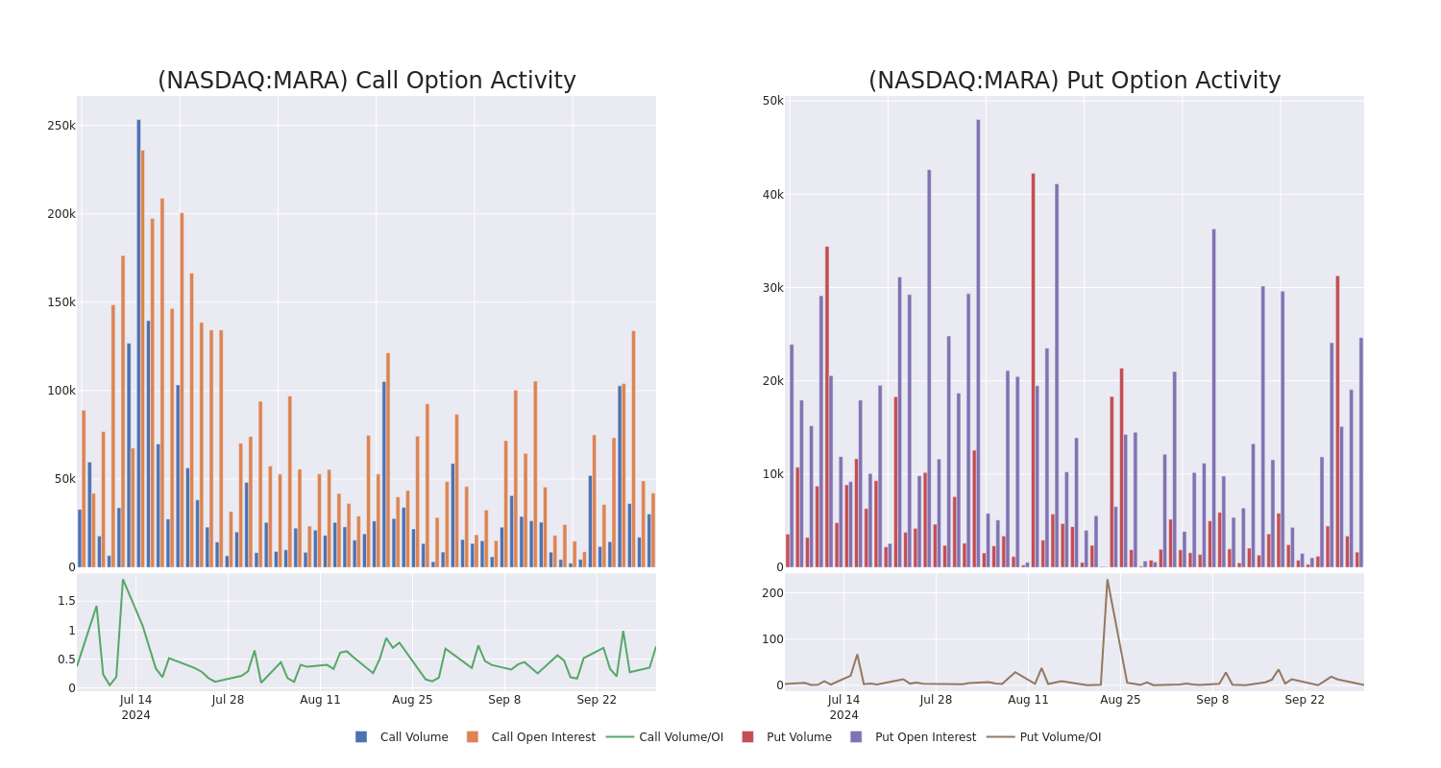Click 'Jul 28' label under put chart
The height and width of the screenshot is (768, 1441).
pos(936,700)
